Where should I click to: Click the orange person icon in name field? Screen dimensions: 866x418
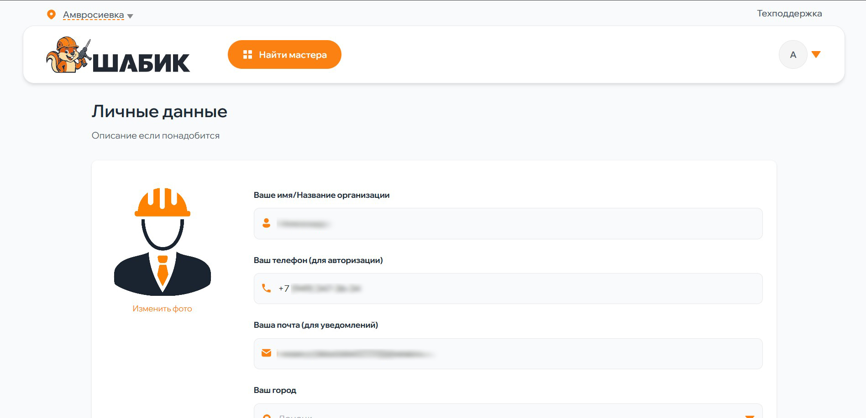pyautogui.click(x=267, y=223)
